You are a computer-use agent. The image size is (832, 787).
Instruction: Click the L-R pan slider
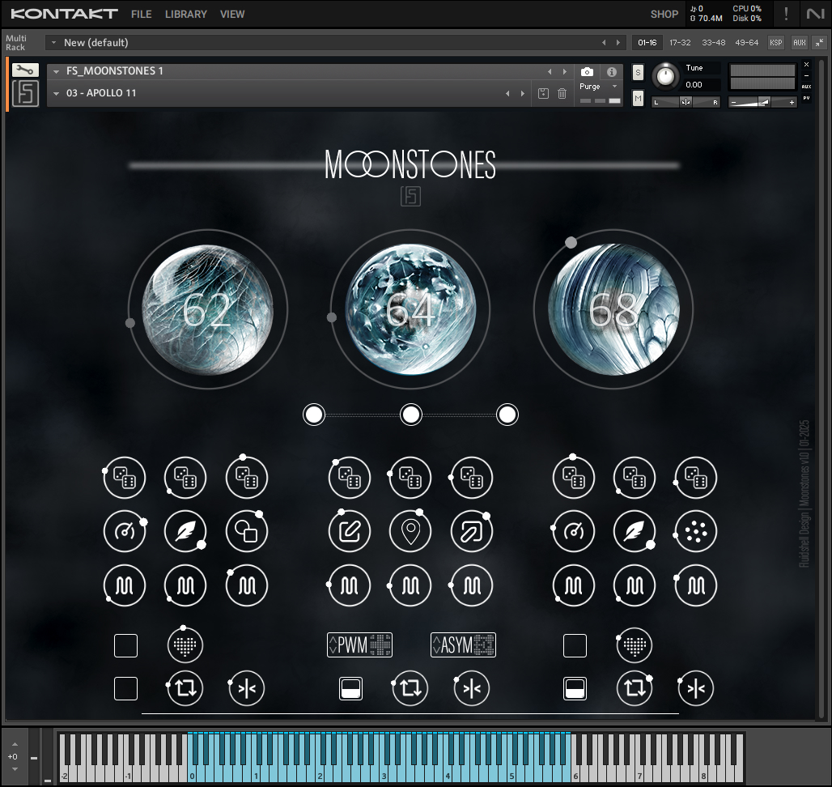pos(686,102)
